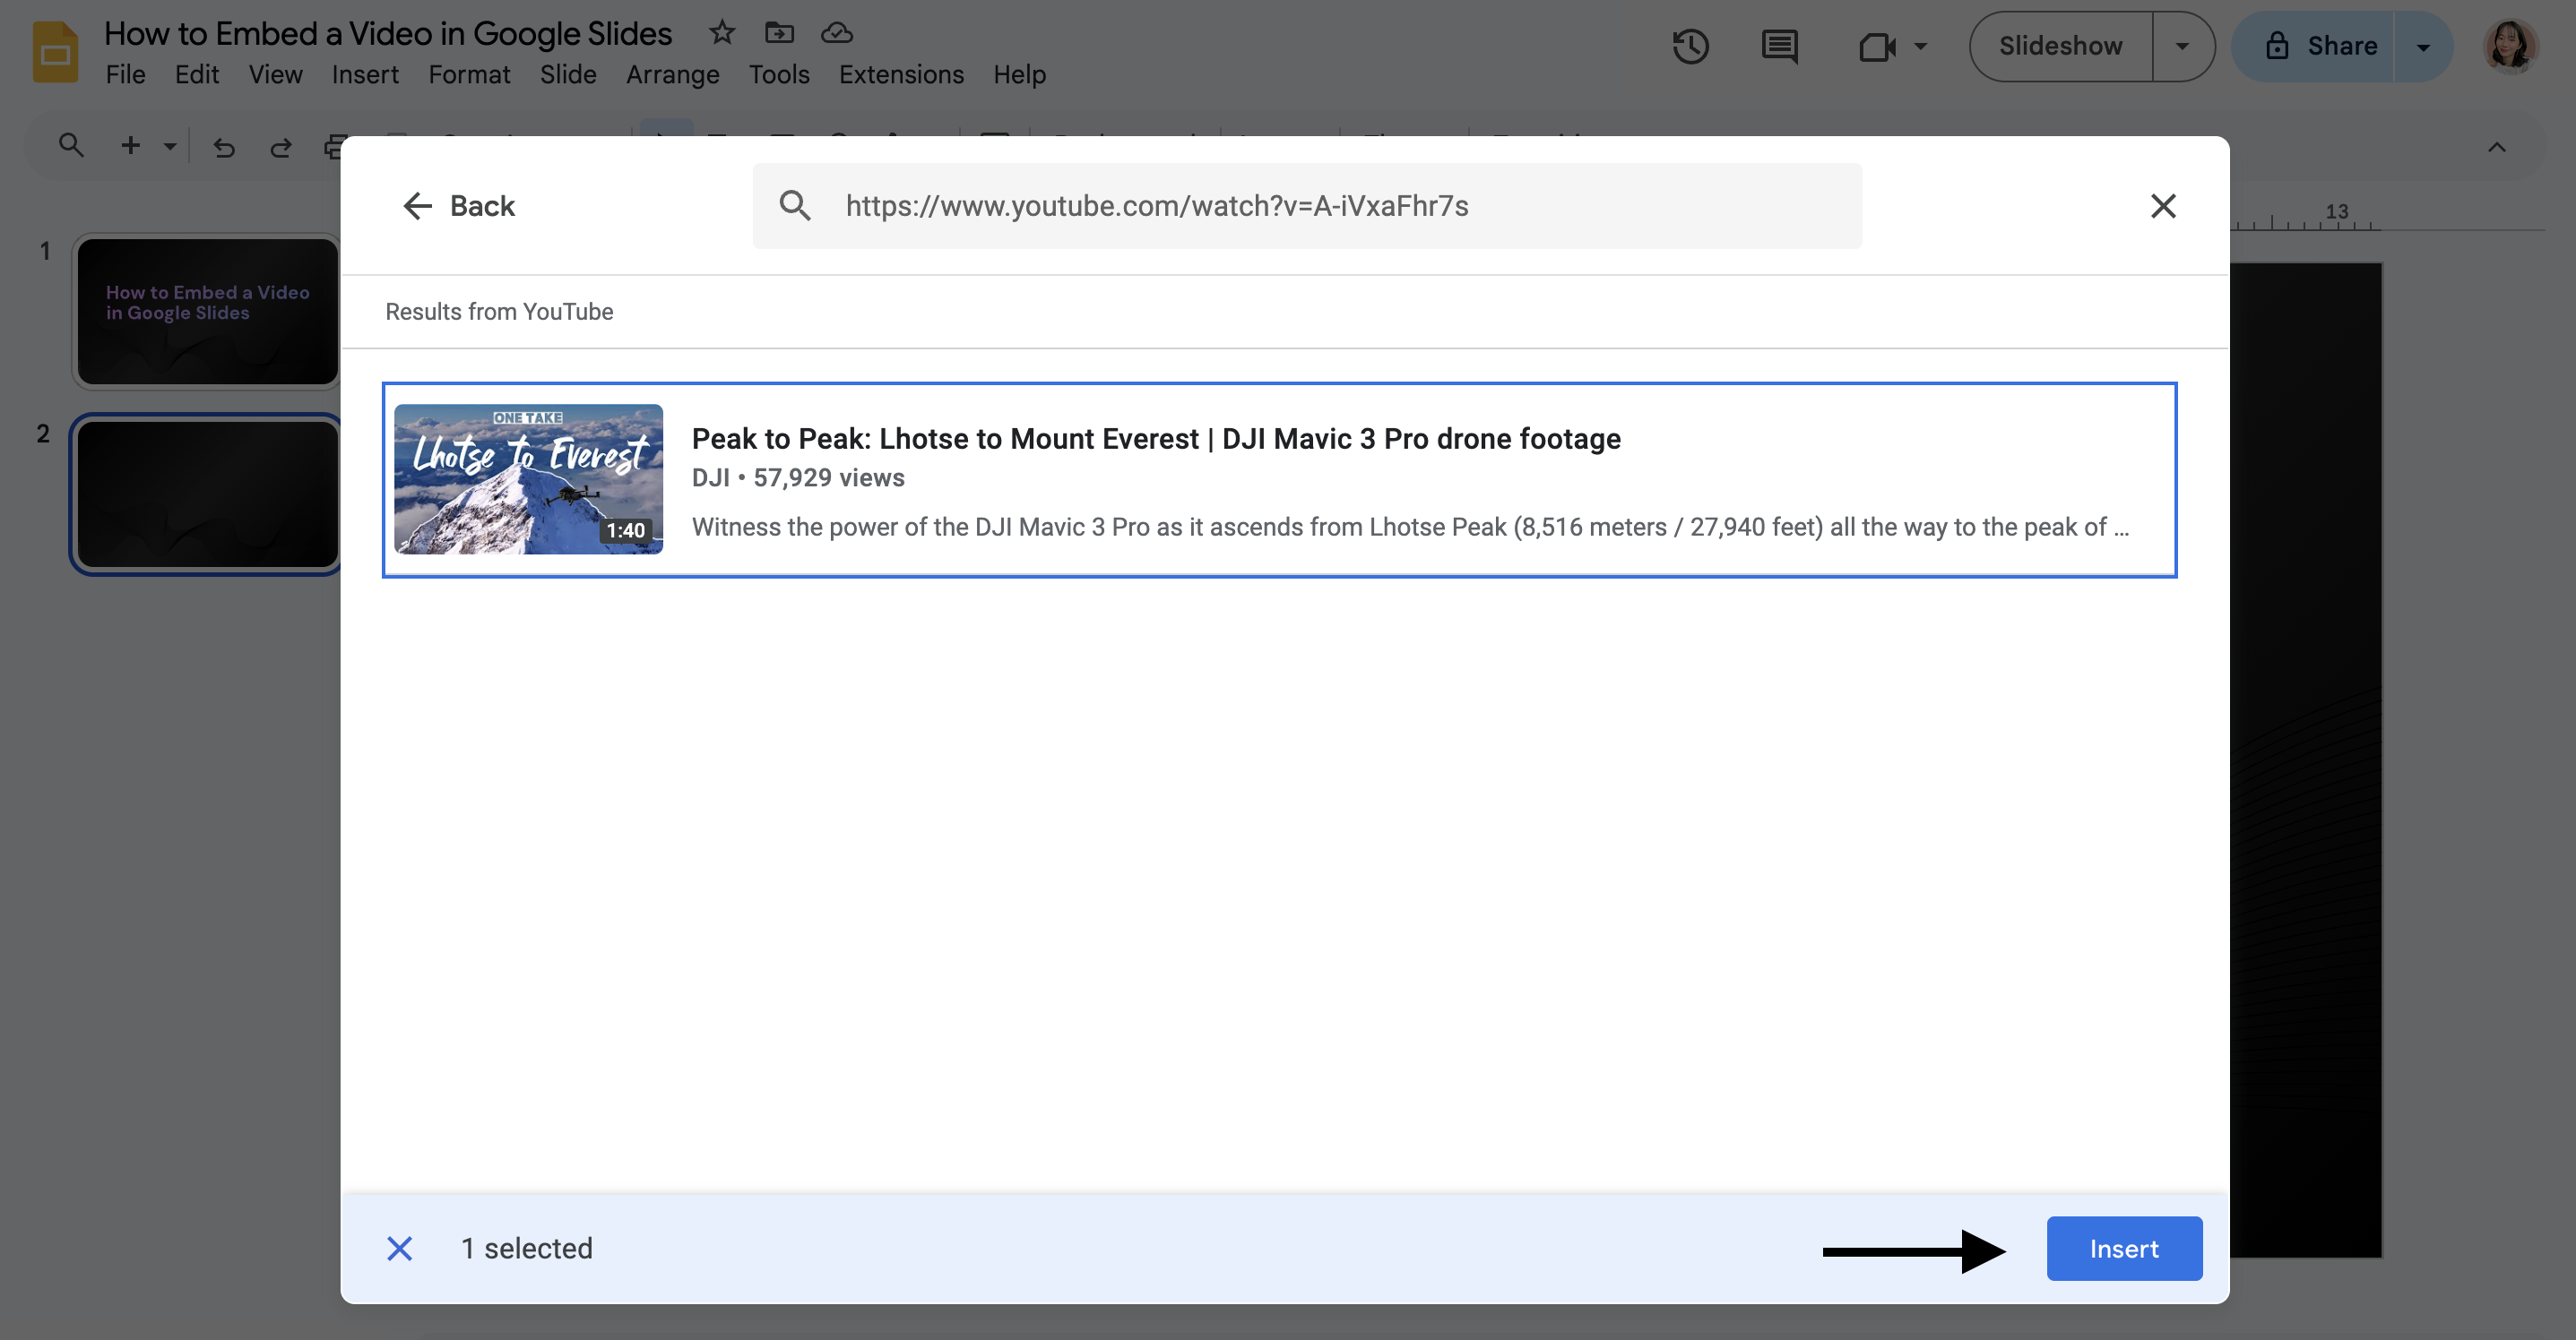This screenshot has width=2576, height=1340.
Task: Open the Slide menu
Action: point(568,75)
